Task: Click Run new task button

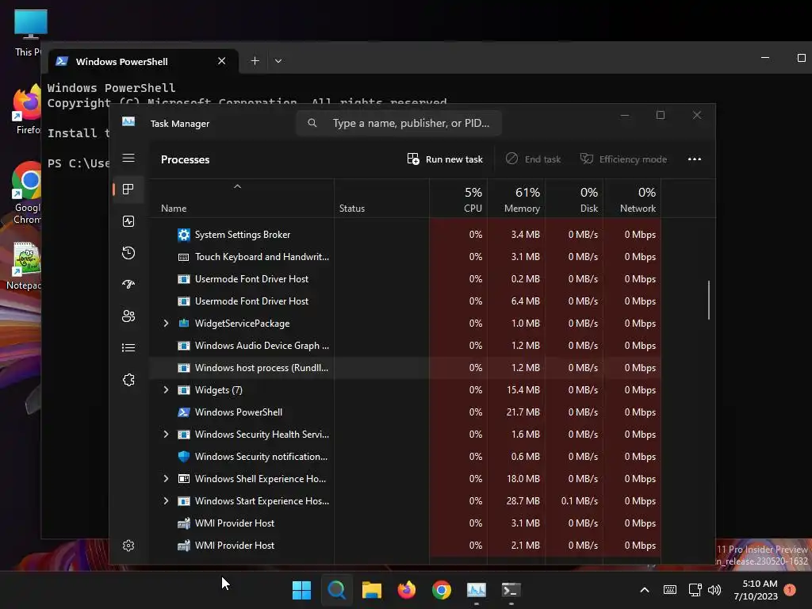Action: [x=445, y=159]
